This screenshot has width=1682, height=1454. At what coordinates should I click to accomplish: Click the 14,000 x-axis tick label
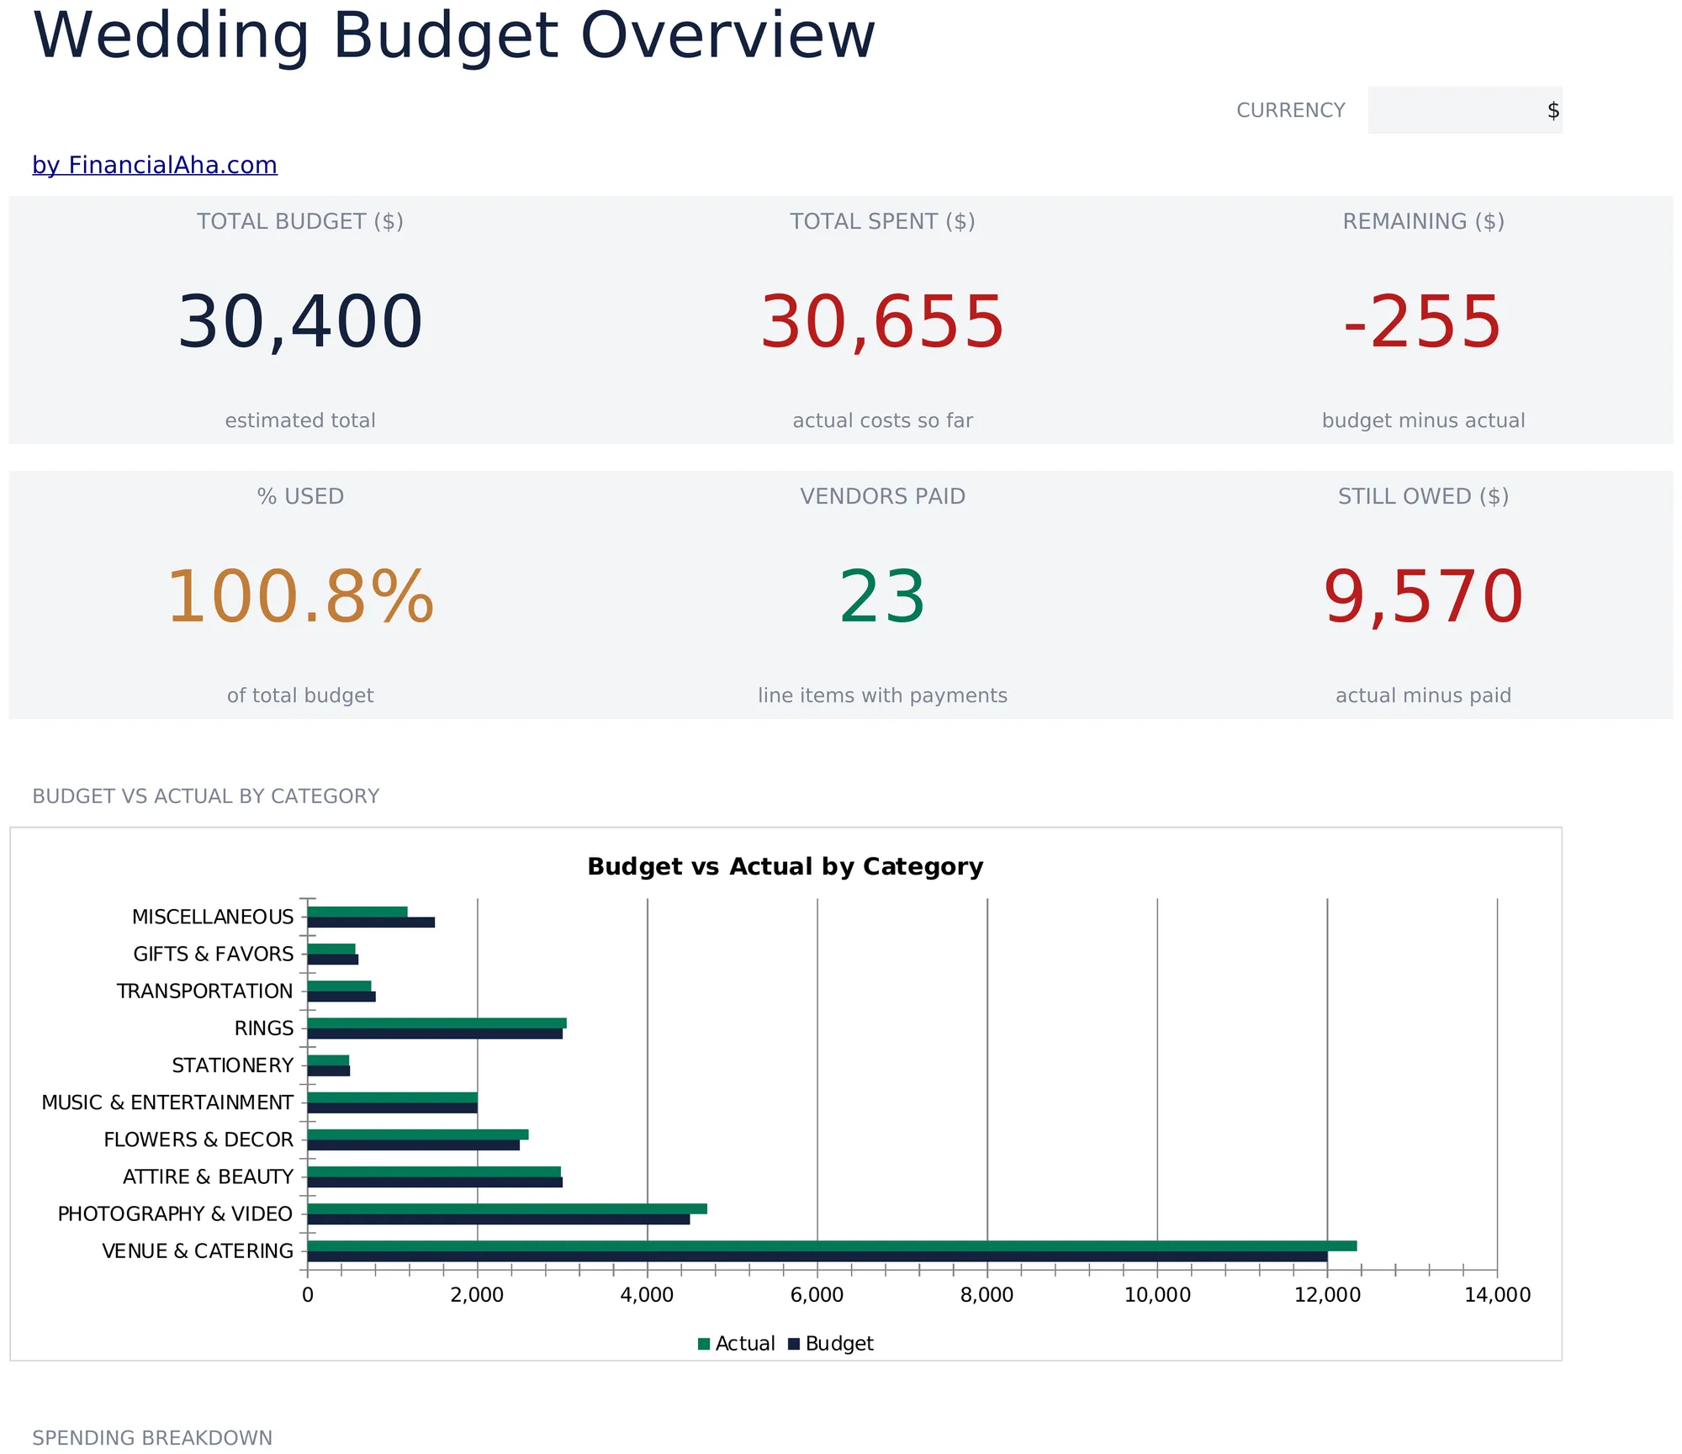pos(1497,1295)
